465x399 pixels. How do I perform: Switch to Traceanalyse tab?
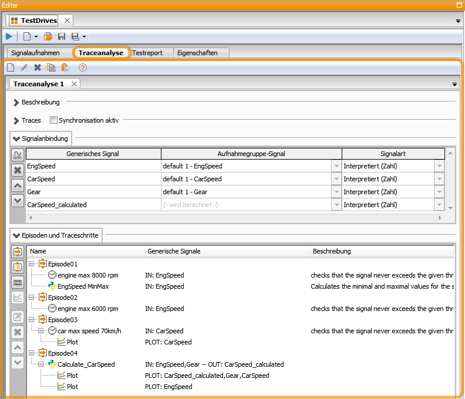[x=101, y=53]
